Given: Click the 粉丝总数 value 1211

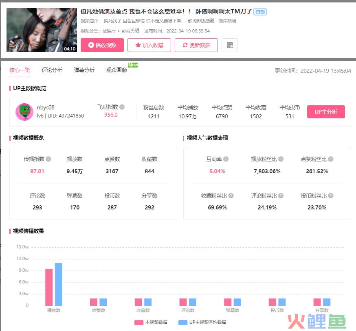Looking at the screenshot, I should (x=154, y=116).
